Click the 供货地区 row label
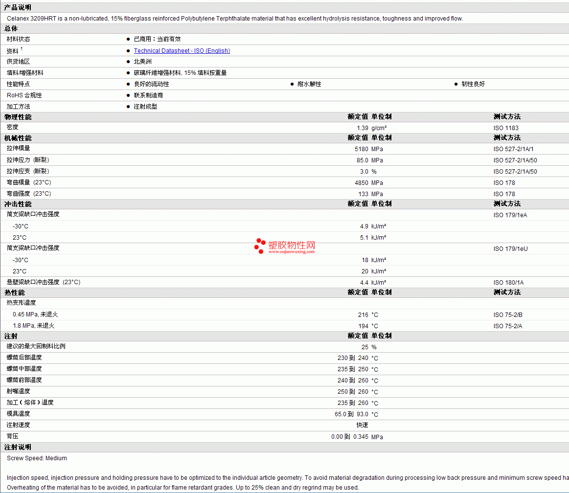 (19, 62)
